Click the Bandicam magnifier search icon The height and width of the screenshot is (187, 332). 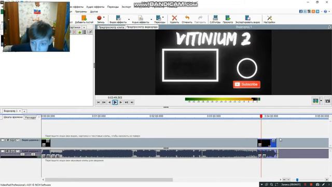271,185
